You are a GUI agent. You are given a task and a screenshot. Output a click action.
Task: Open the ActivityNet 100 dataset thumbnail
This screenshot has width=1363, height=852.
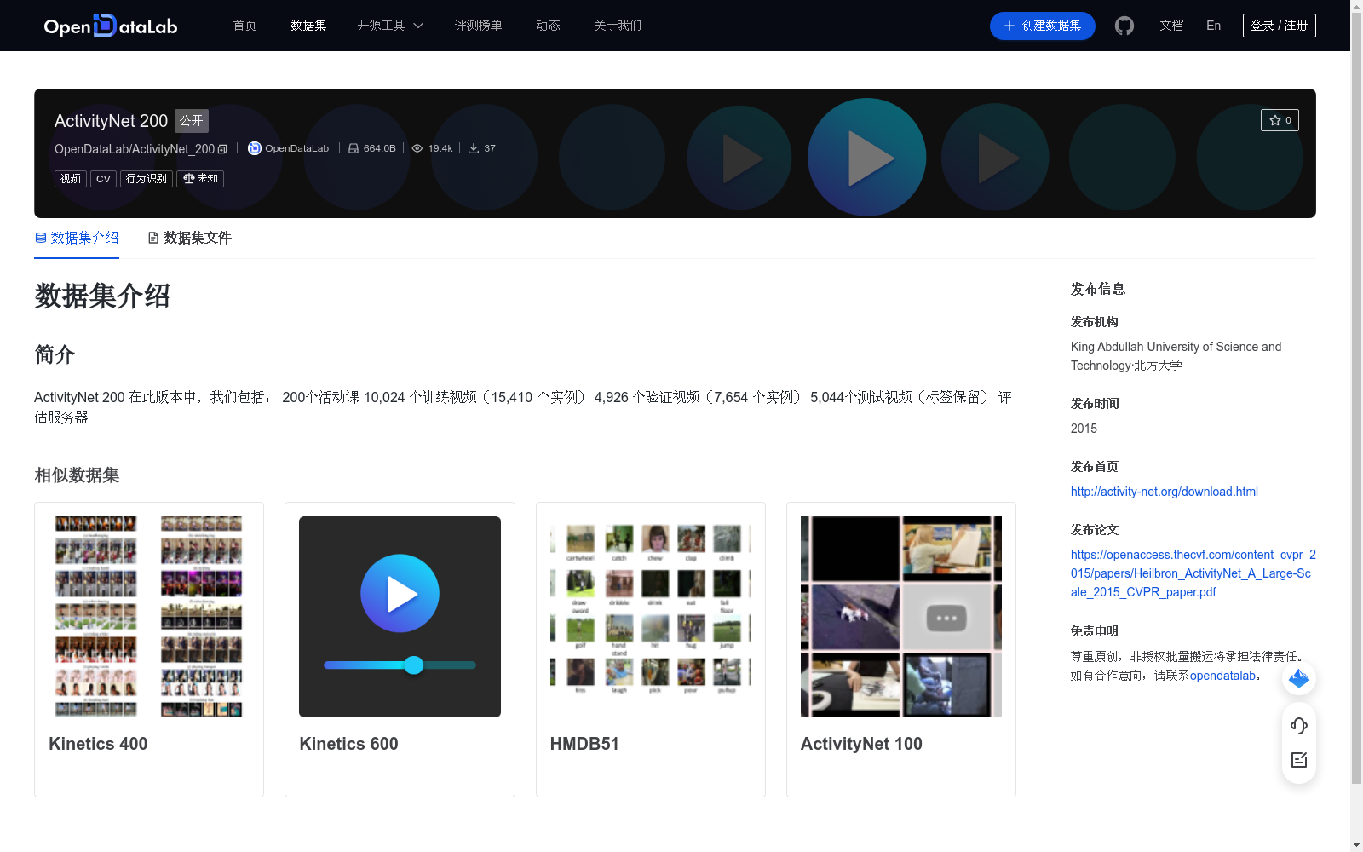900,616
